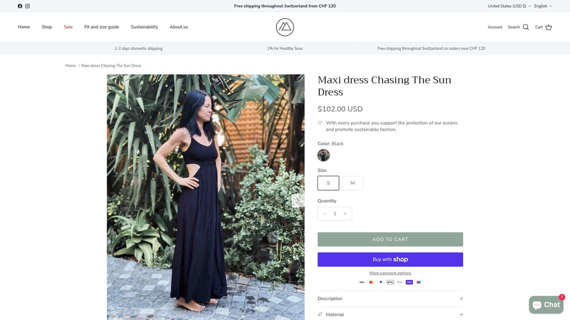Image resolution: width=570 pixels, height=320 pixels.
Task: Open the Sale menu item
Action: [68, 27]
